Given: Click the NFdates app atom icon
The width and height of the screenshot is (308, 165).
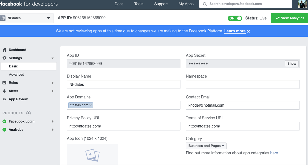Looking at the screenshot, I should [x=3, y=18].
